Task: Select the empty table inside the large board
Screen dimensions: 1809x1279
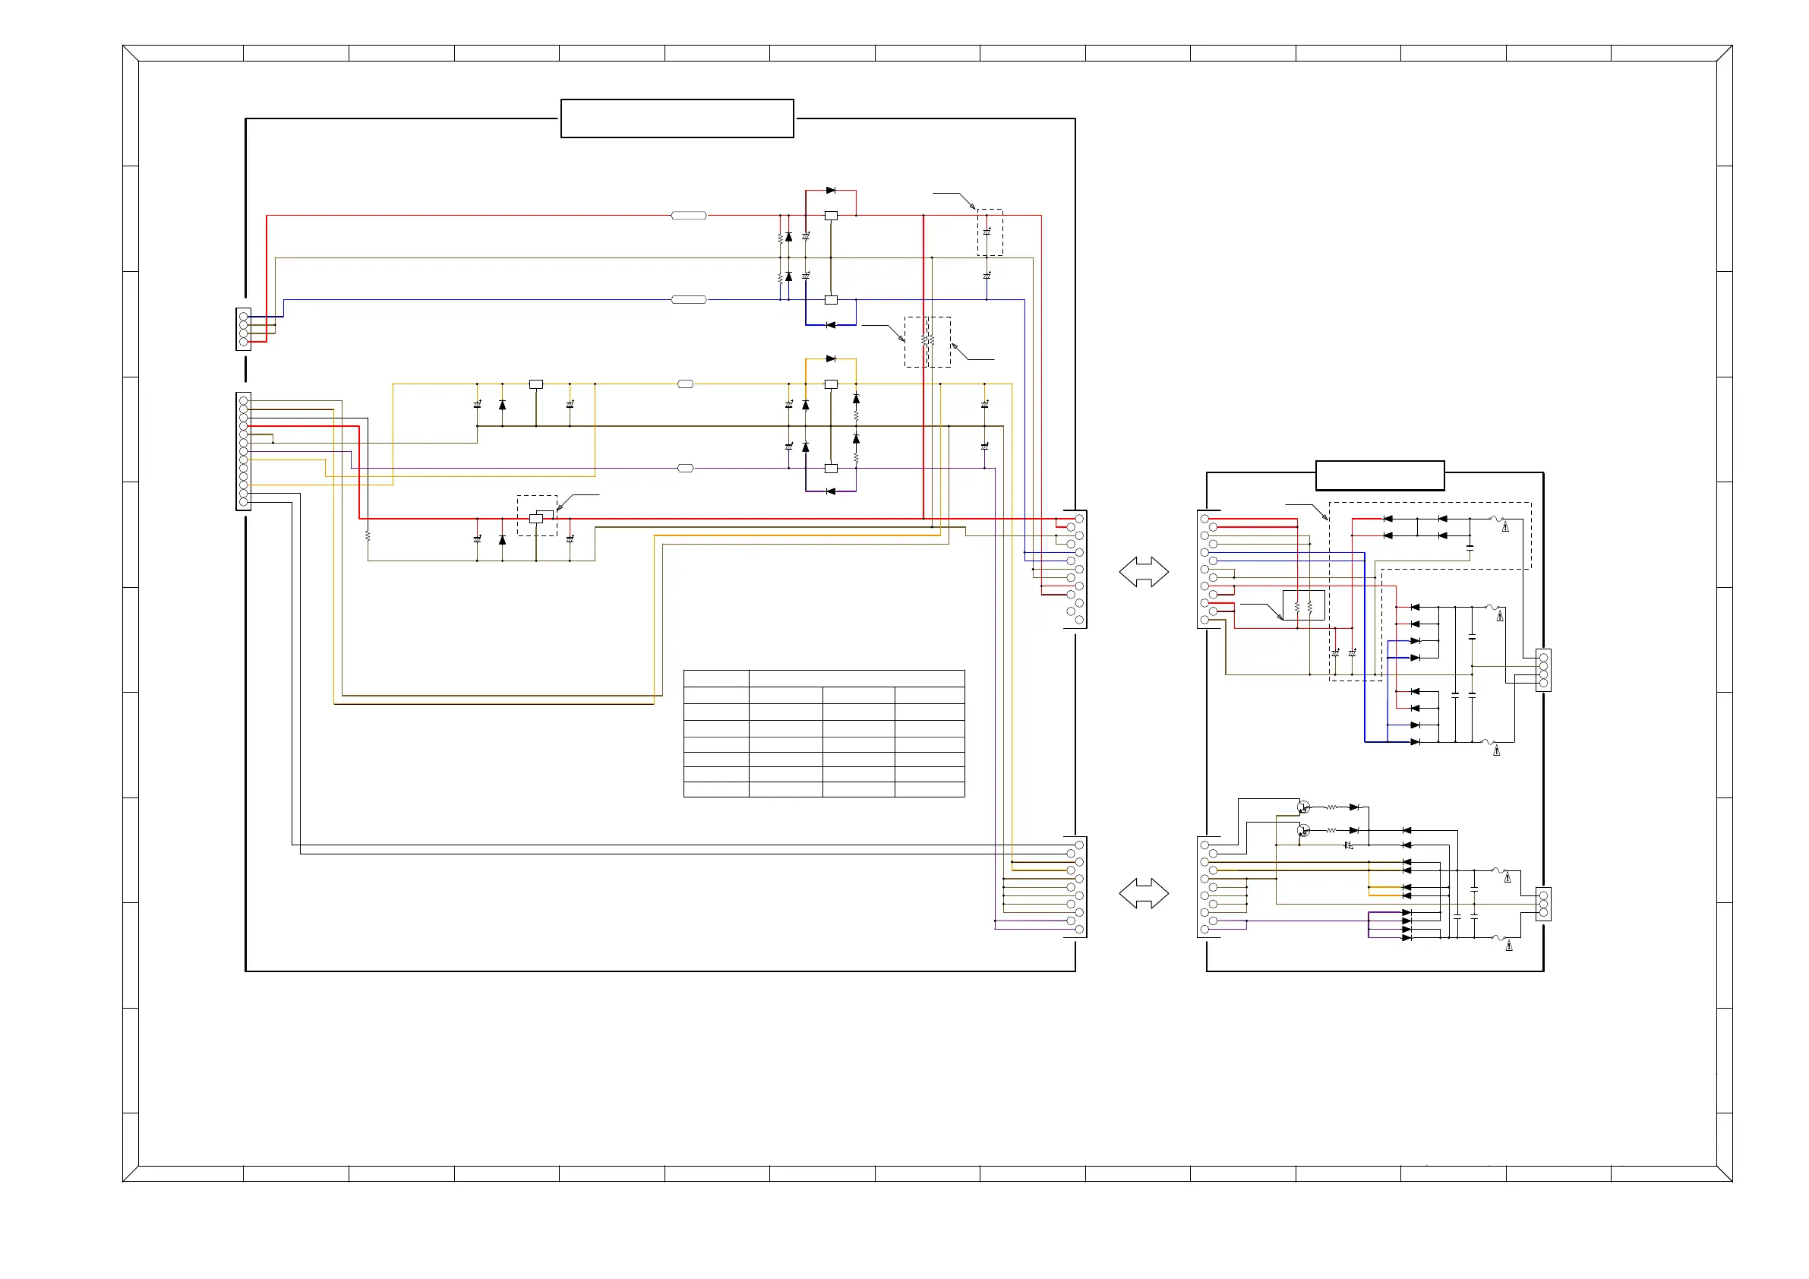Action: tap(823, 733)
